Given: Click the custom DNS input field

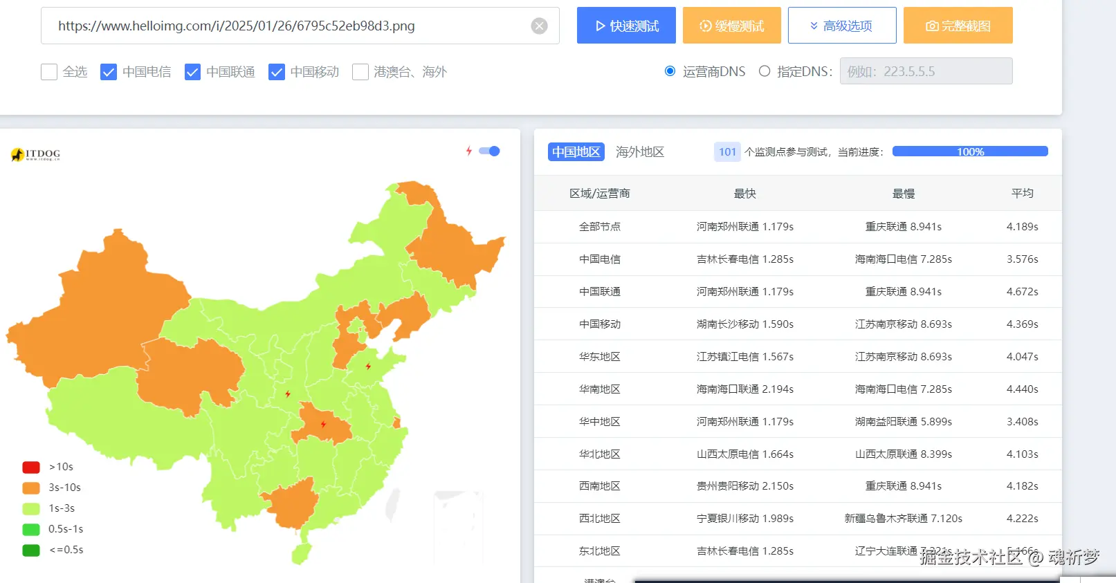Looking at the screenshot, I should [926, 71].
